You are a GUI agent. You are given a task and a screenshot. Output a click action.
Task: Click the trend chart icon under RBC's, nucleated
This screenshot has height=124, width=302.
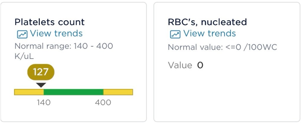point(175,34)
